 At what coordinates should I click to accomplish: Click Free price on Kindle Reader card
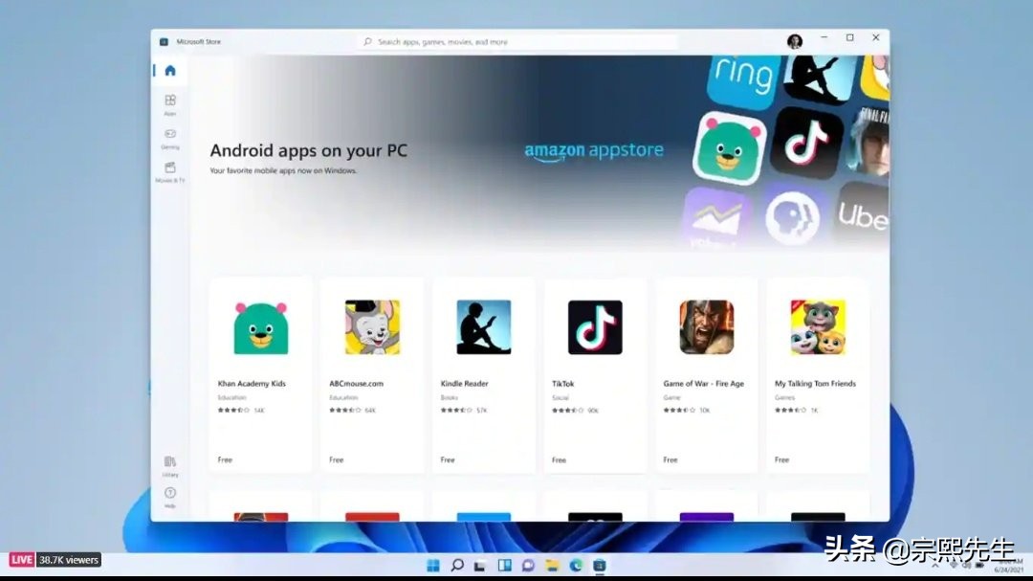(448, 459)
